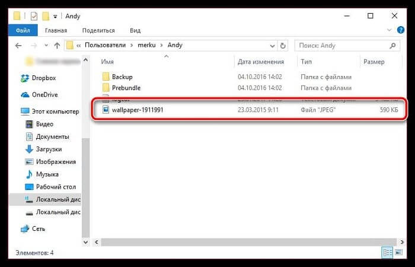The image size is (415, 267).
Task: Click the Файл "JPEG" type cell
Action: (318, 110)
